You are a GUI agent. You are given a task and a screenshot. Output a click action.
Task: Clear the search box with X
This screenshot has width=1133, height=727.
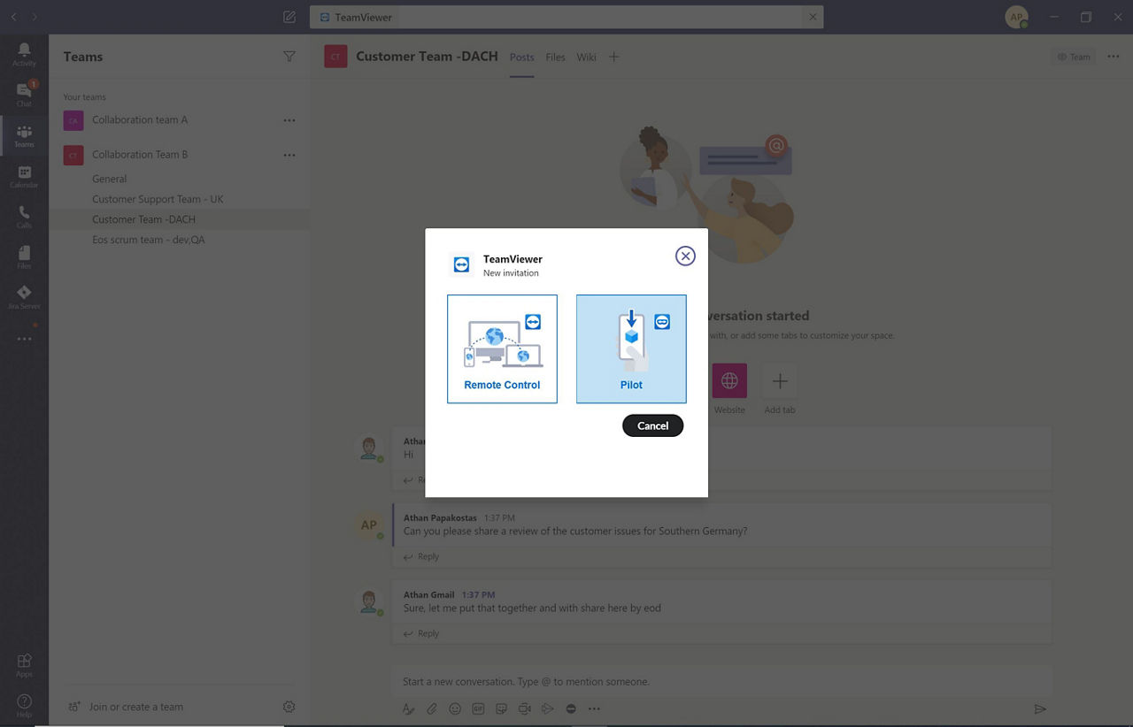pos(813,17)
